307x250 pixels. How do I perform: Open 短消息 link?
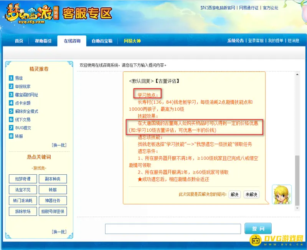tap(293, 41)
